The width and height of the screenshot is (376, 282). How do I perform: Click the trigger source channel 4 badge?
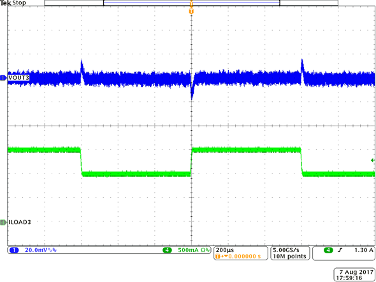pos(328,250)
